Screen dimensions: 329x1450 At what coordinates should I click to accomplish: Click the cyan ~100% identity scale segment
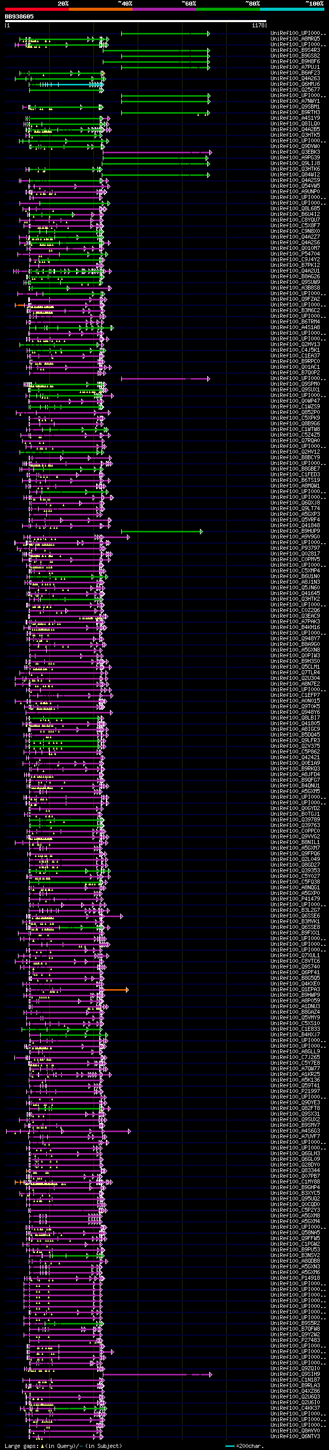(292, 9)
